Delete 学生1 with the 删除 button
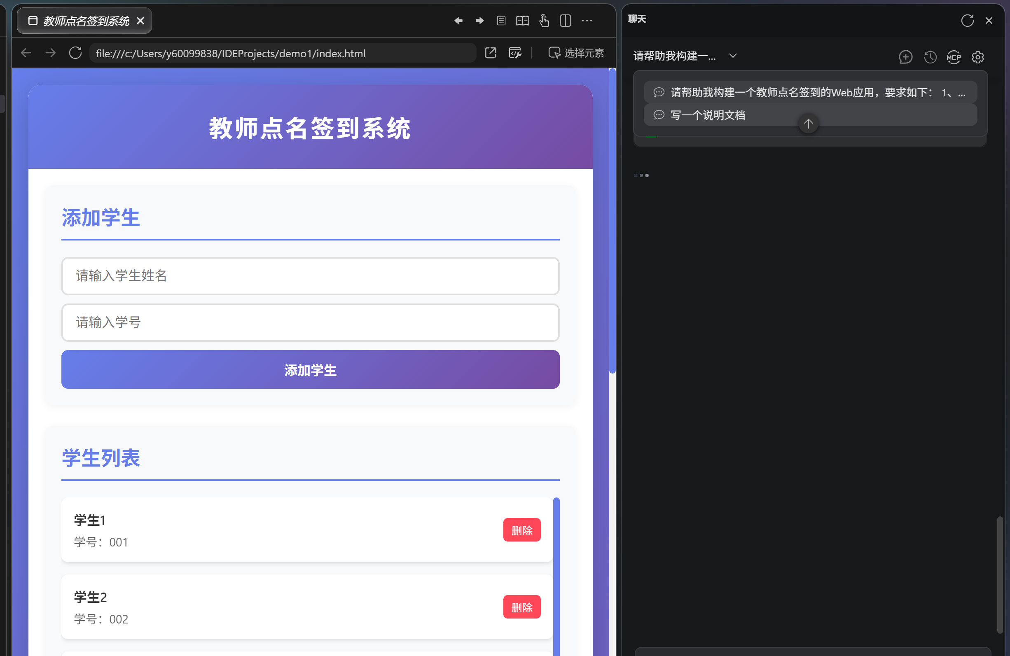 [521, 530]
